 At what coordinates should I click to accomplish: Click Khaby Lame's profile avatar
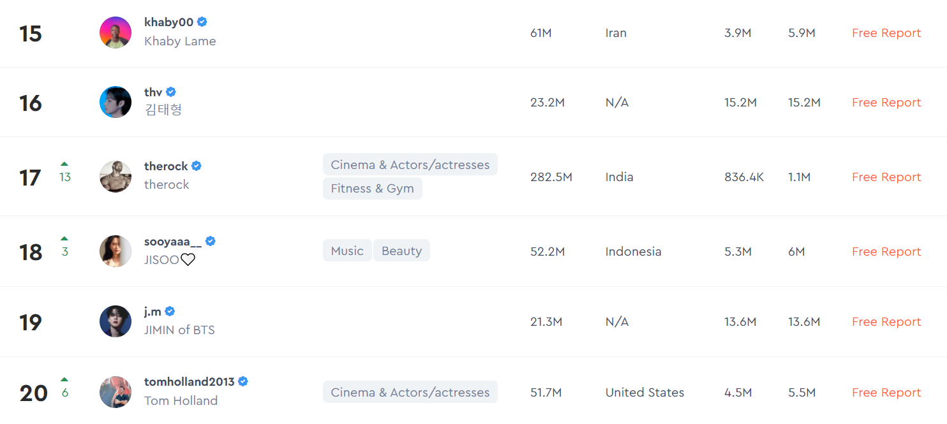[116, 33]
